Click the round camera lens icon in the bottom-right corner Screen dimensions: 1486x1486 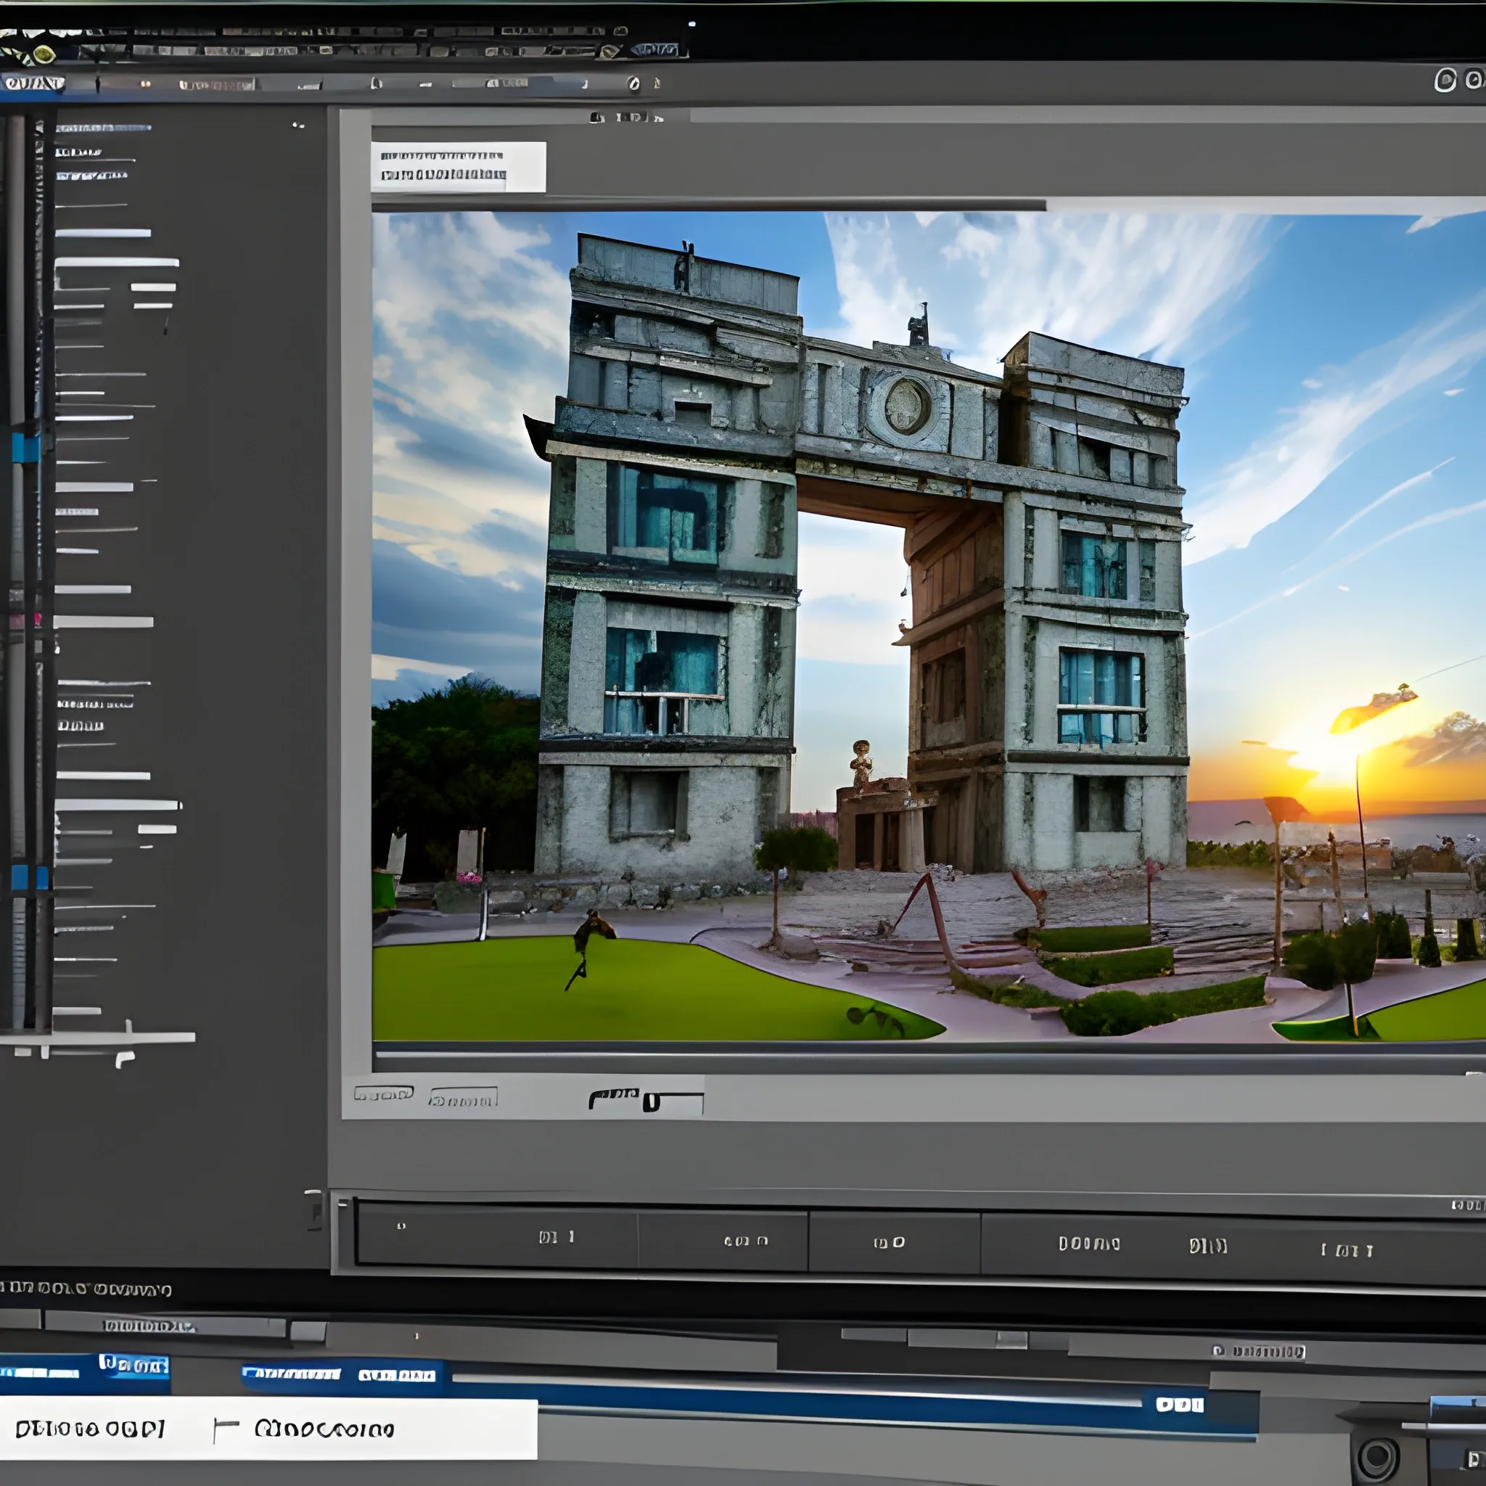coord(1378,1457)
